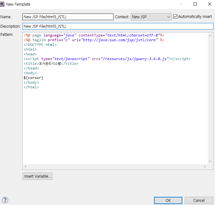
Task: Click the closing </html> tag line
Action: point(31,87)
